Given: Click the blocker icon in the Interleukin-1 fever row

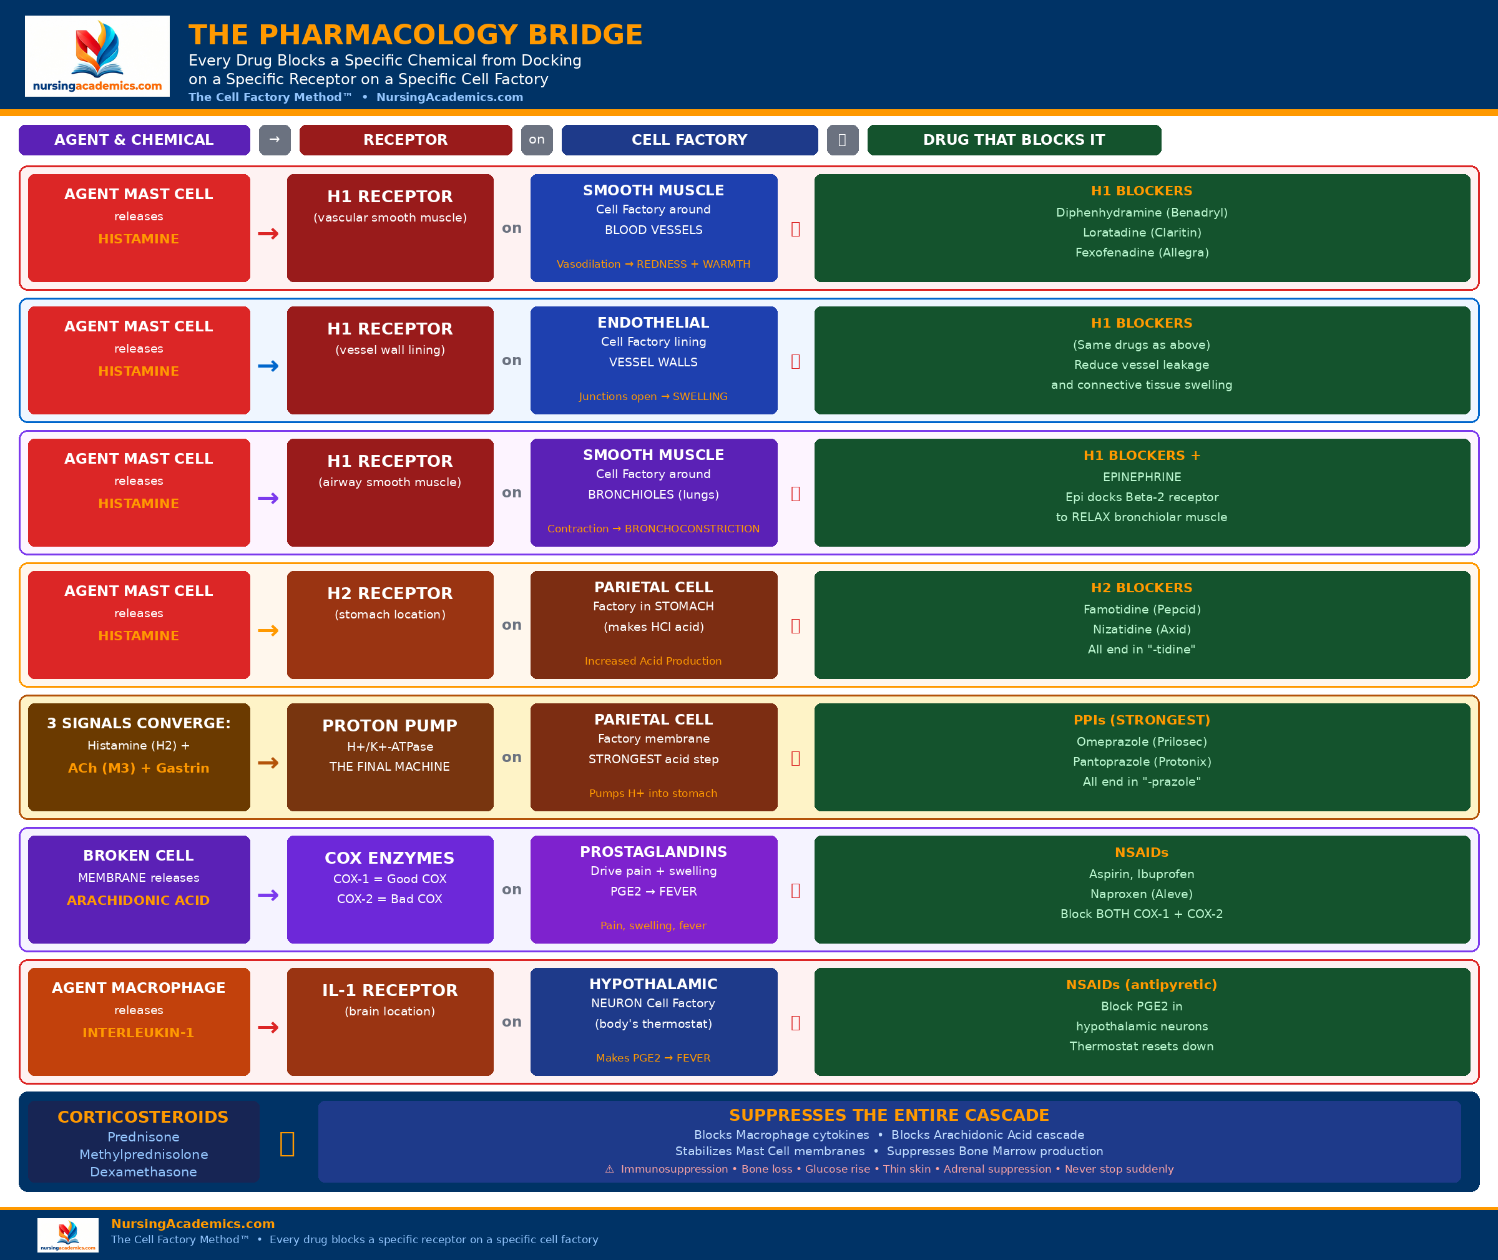Looking at the screenshot, I should (796, 1022).
